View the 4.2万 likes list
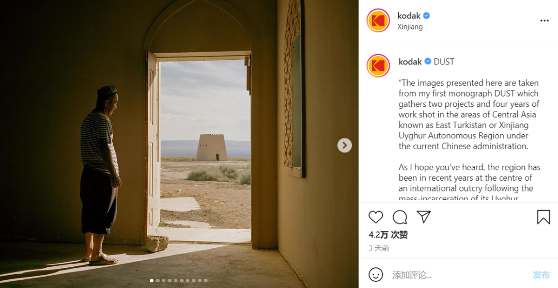 (388, 235)
